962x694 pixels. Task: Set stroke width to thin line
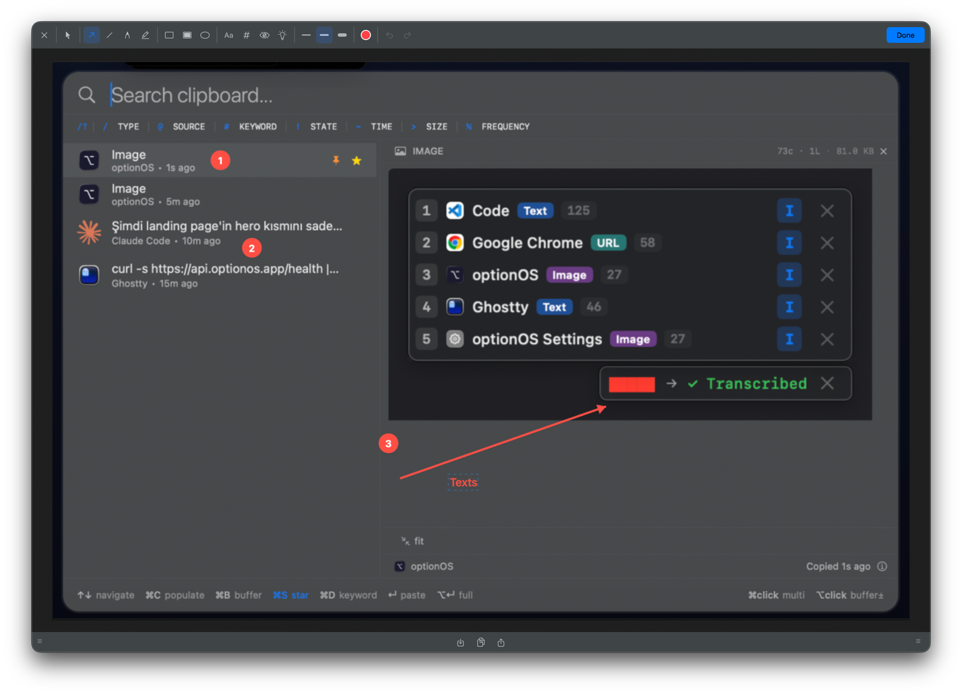click(306, 35)
